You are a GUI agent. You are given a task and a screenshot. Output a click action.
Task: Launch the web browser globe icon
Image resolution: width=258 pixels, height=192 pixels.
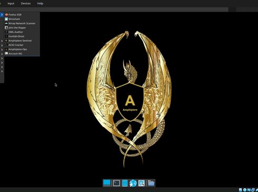pos(133,183)
